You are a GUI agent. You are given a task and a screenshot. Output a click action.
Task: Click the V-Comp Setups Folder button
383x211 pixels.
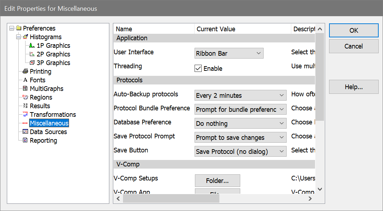217,180
